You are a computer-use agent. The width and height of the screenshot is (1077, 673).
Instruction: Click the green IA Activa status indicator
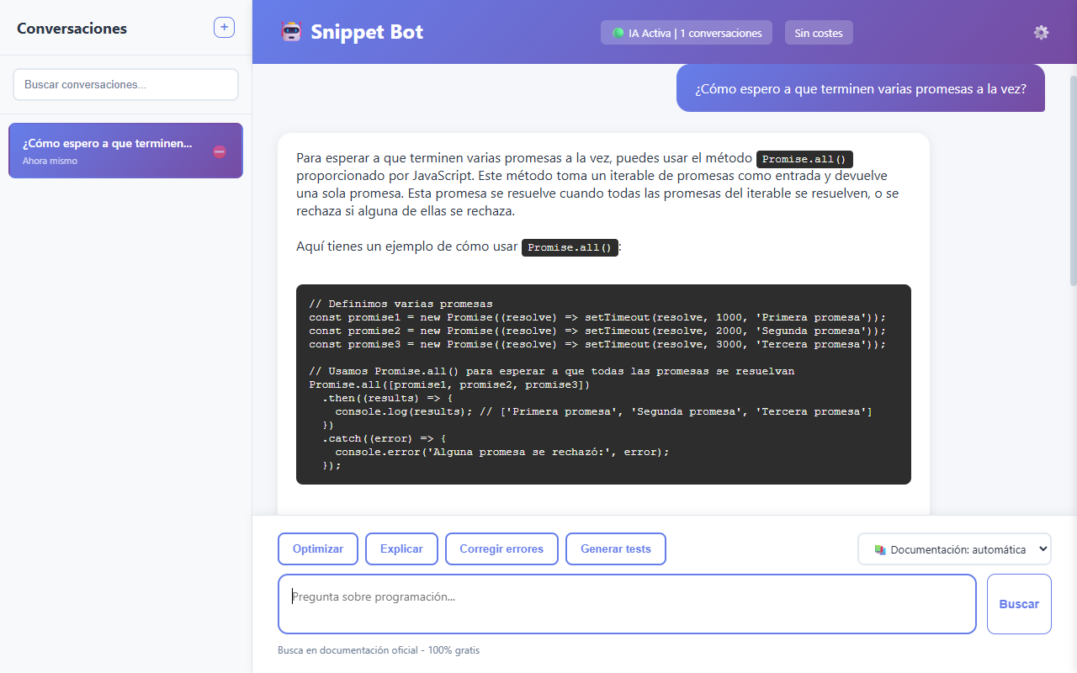point(618,33)
